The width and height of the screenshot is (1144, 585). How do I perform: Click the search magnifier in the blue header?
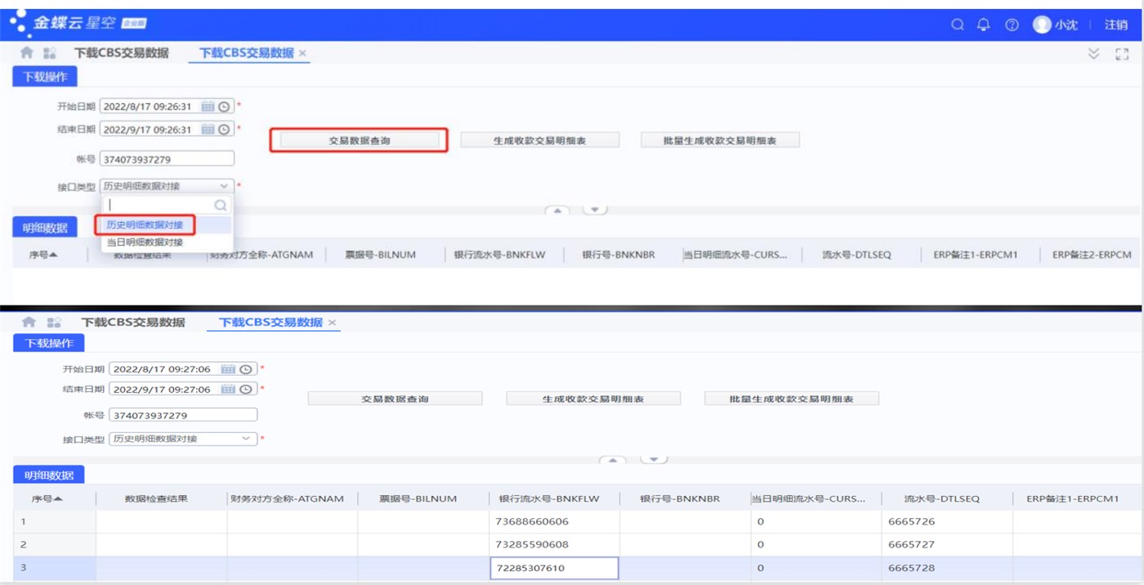click(958, 25)
